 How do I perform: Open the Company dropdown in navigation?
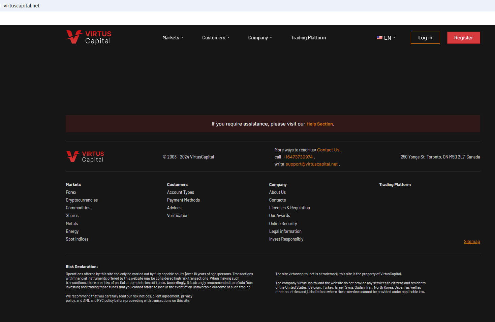point(260,38)
